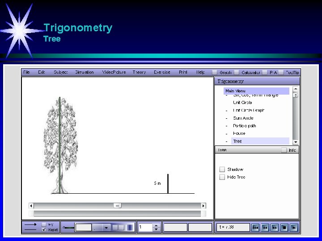Enable the Shadow checkbox

pos(222,169)
